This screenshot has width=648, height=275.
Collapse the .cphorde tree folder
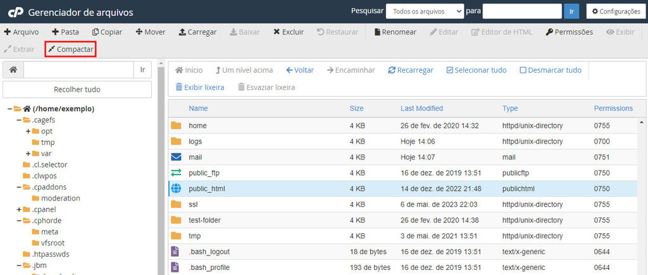[x=19, y=221]
